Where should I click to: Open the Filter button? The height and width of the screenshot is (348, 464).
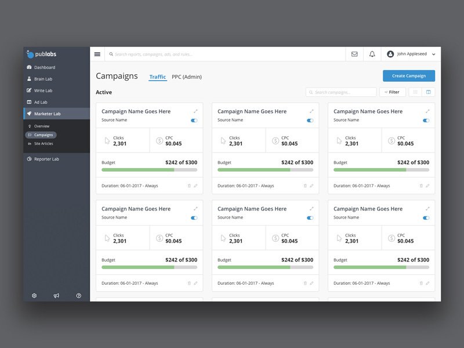point(392,92)
